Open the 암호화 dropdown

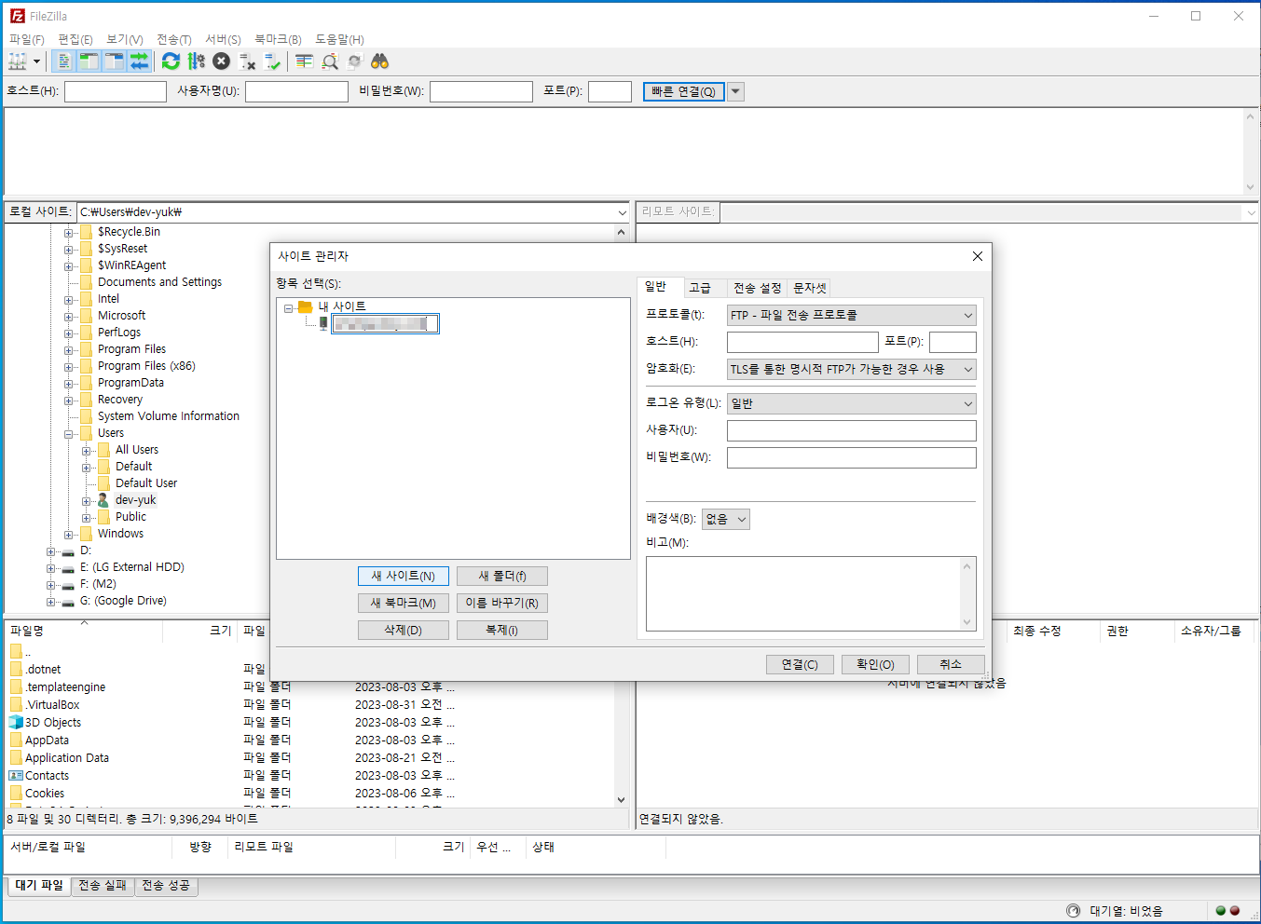pyautogui.click(x=851, y=369)
